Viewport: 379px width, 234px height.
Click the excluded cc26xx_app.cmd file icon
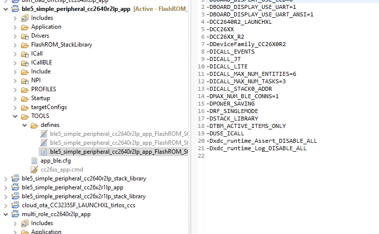coord(34,170)
